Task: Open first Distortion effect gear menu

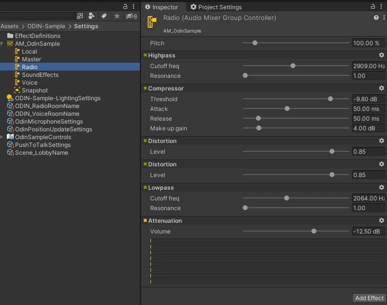Action: click(381, 141)
